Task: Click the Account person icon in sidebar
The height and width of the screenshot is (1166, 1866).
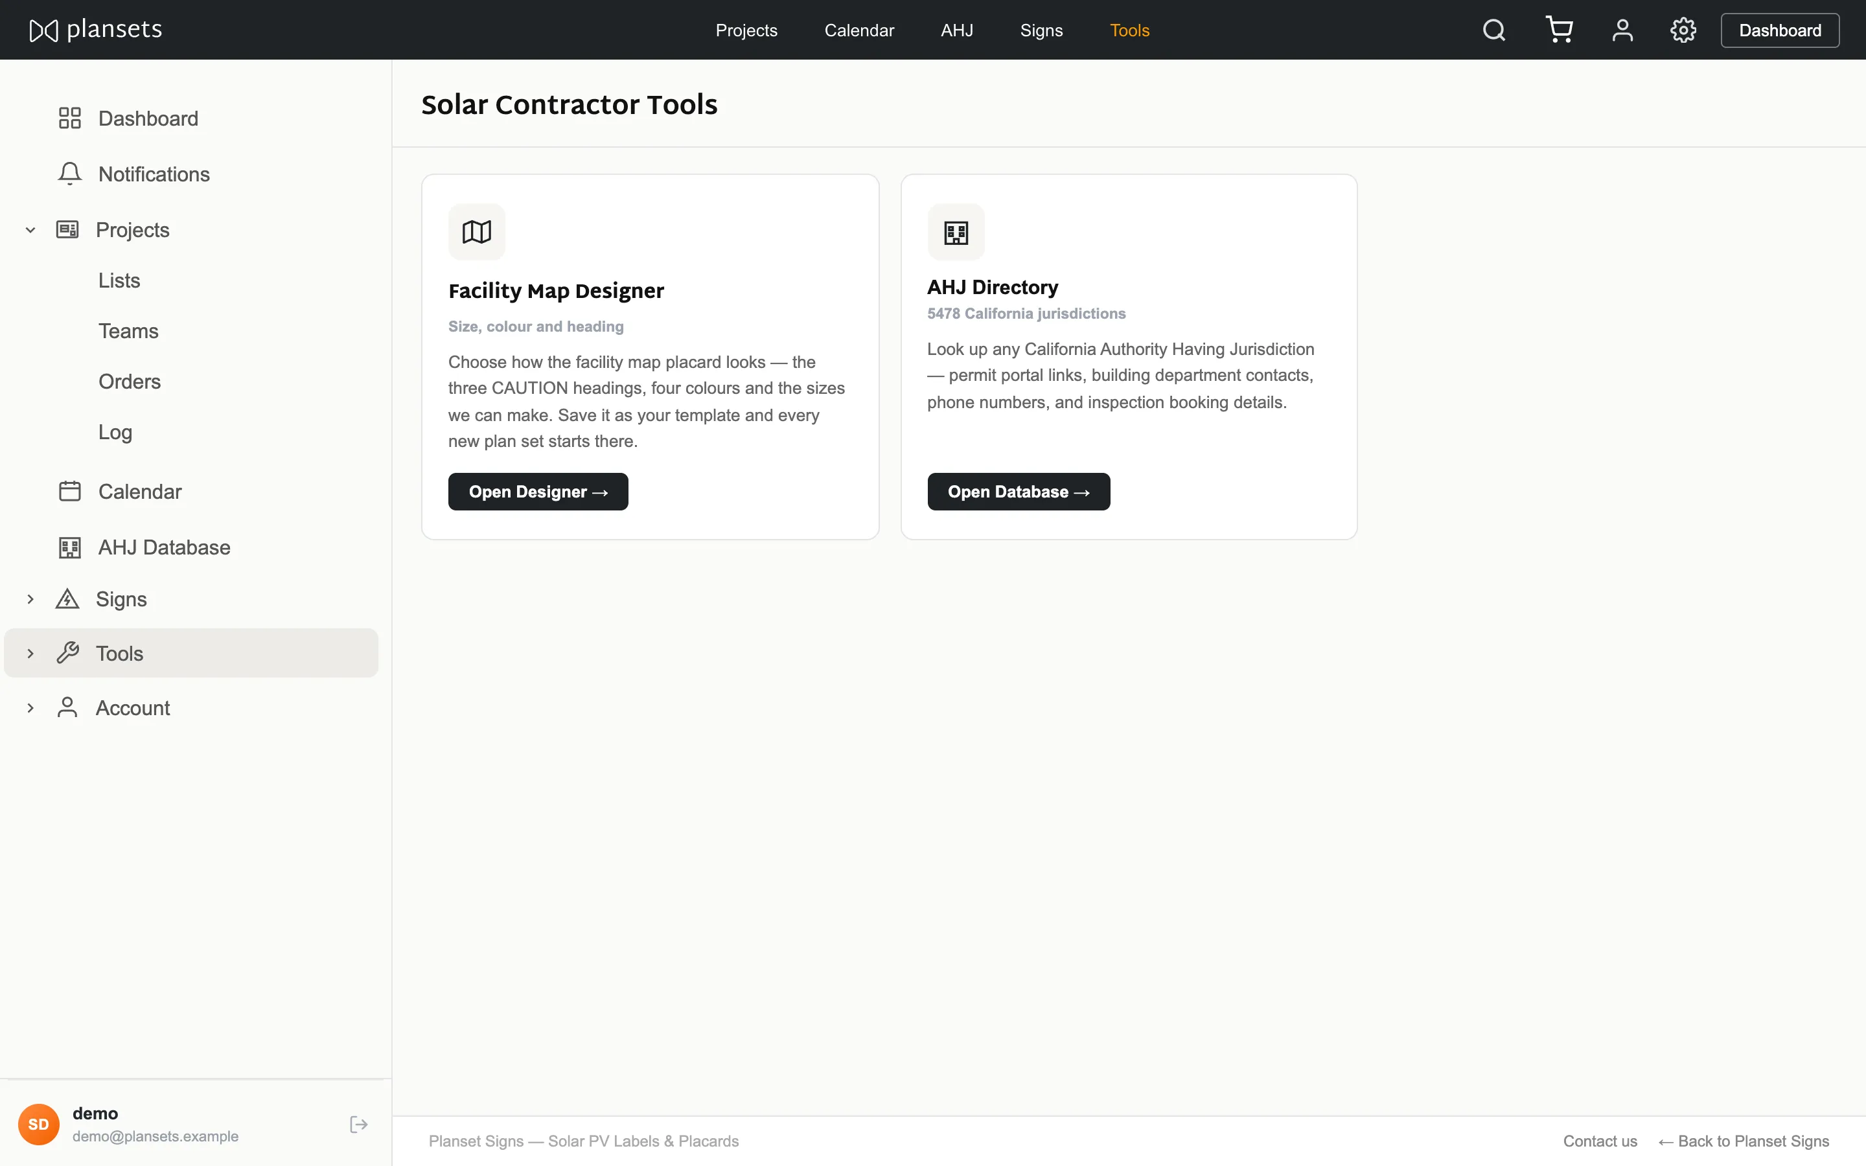Action: [x=67, y=707]
